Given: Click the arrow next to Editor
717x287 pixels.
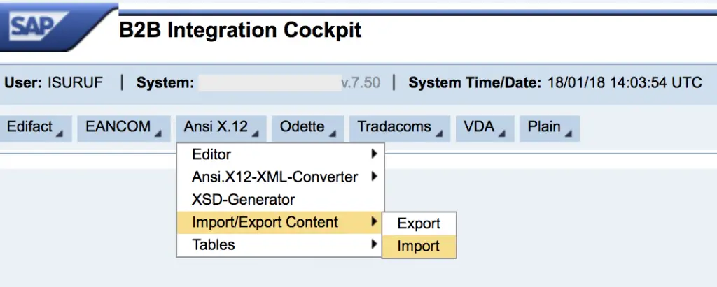Looking at the screenshot, I should point(375,154).
